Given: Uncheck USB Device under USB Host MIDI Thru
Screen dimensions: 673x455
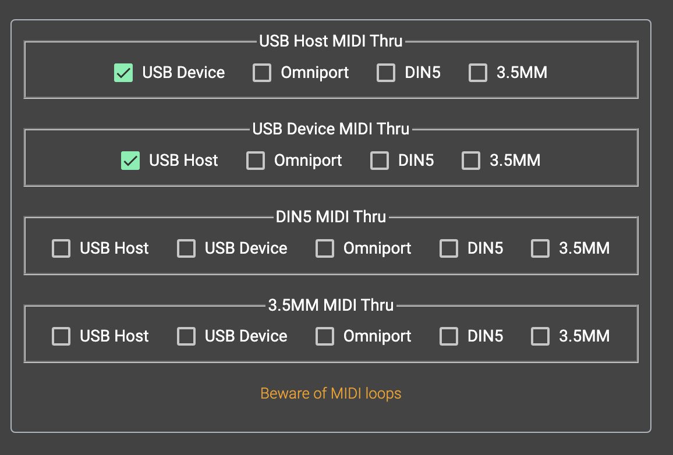Looking at the screenshot, I should [x=123, y=73].
